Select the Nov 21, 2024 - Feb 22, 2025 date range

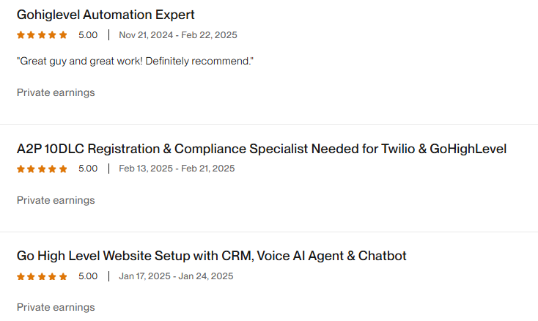point(177,35)
